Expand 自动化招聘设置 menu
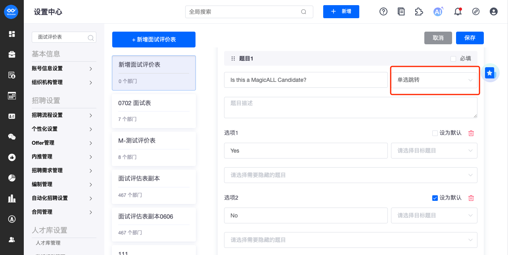 [64, 198]
